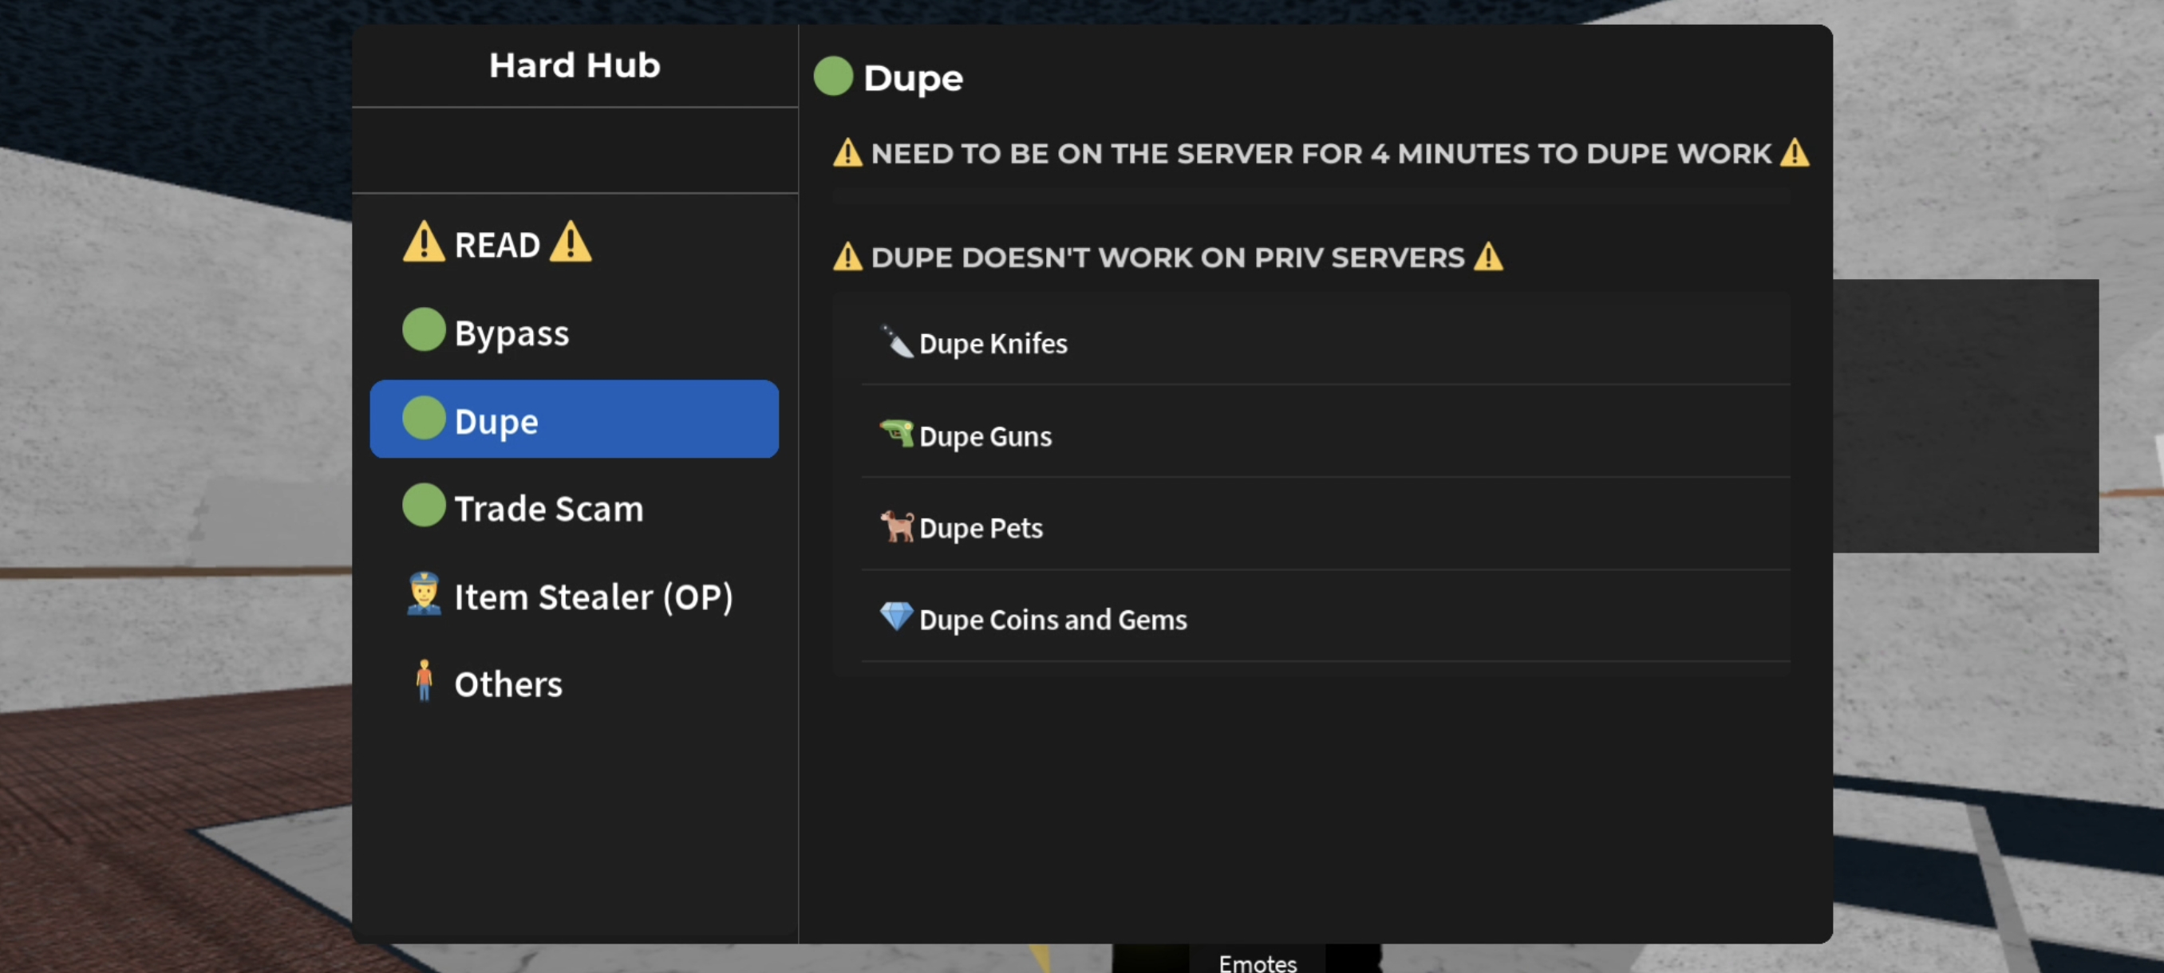
Task: Click the dog icon for Dupe Pets
Action: click(896, 526)
